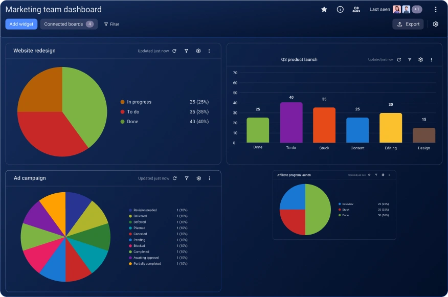Screen dimensions: 448x297
Task: Click the green Done bar in Q3 launch
Action: click(x=258, y=130)
